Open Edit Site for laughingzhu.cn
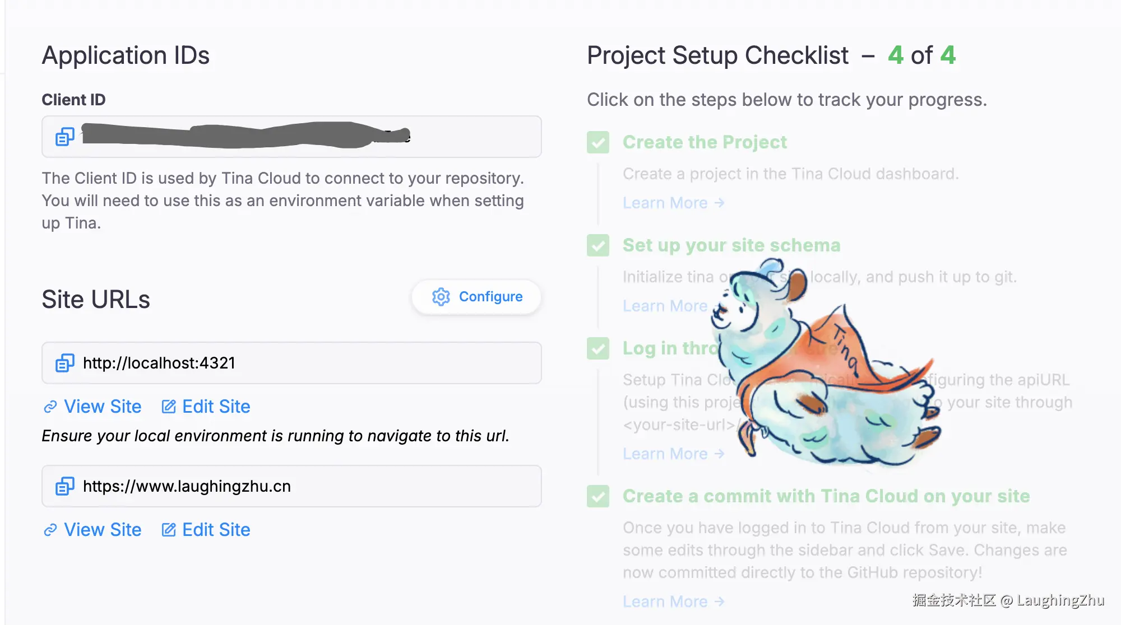 point(216,530)
